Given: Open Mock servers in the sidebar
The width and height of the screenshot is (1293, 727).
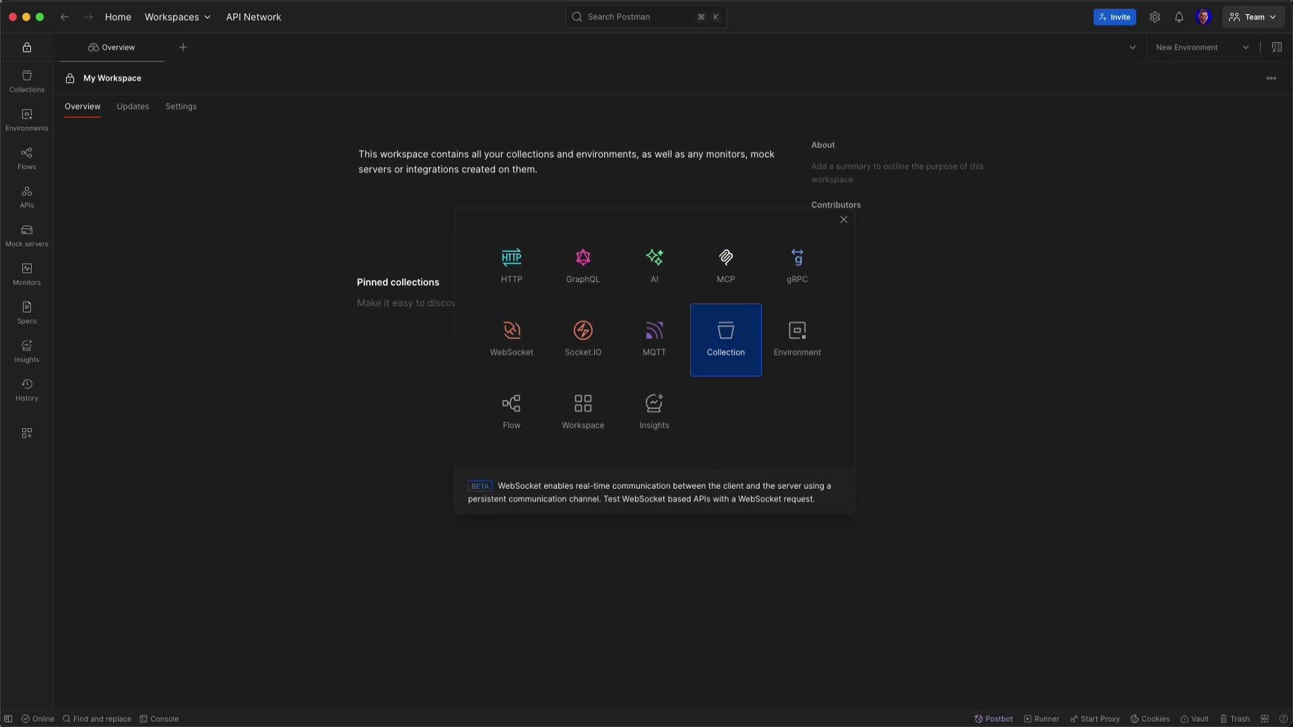Looking at the screenshot, I should coord(27,236).
